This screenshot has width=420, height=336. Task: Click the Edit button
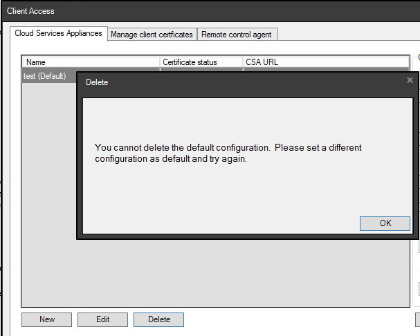(x=102, y=319)
